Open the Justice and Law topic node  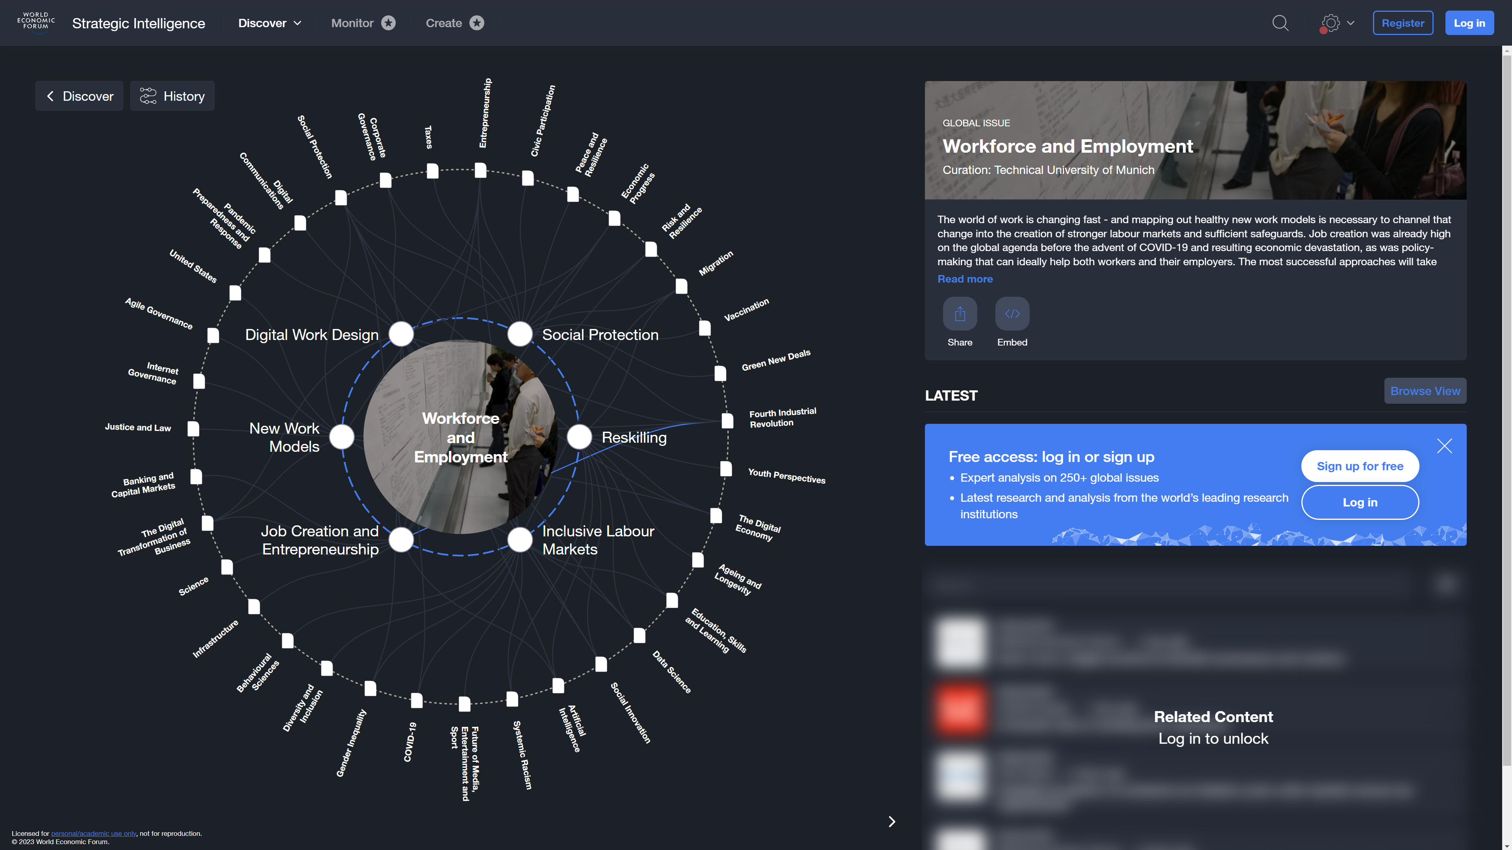(x=193, y=429)
